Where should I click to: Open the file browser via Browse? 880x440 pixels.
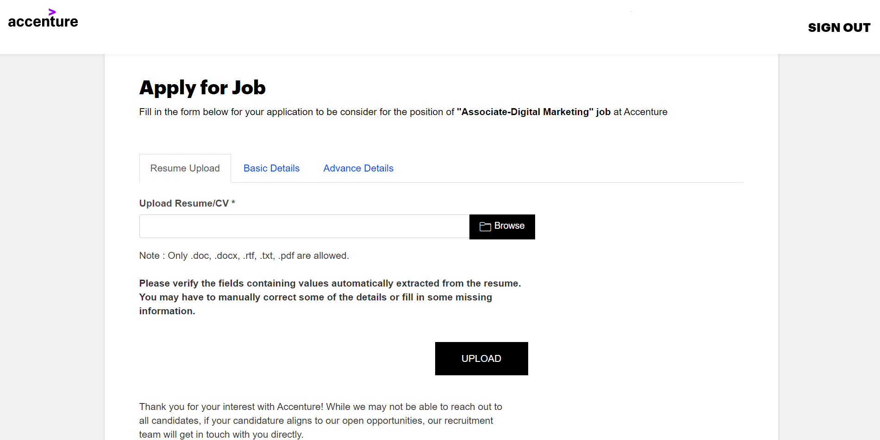tap(502, 226)
